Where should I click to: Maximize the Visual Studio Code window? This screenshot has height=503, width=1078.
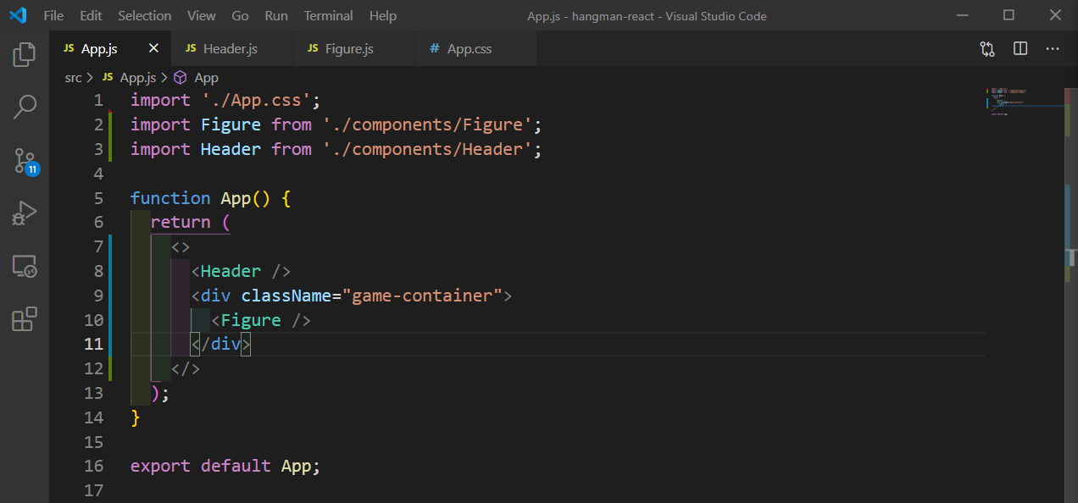point(1009,15)
